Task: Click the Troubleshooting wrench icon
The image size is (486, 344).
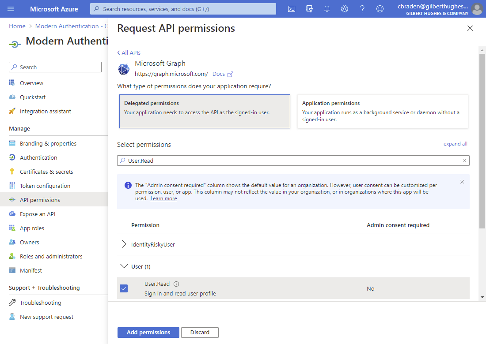Action: click(12, 303)
